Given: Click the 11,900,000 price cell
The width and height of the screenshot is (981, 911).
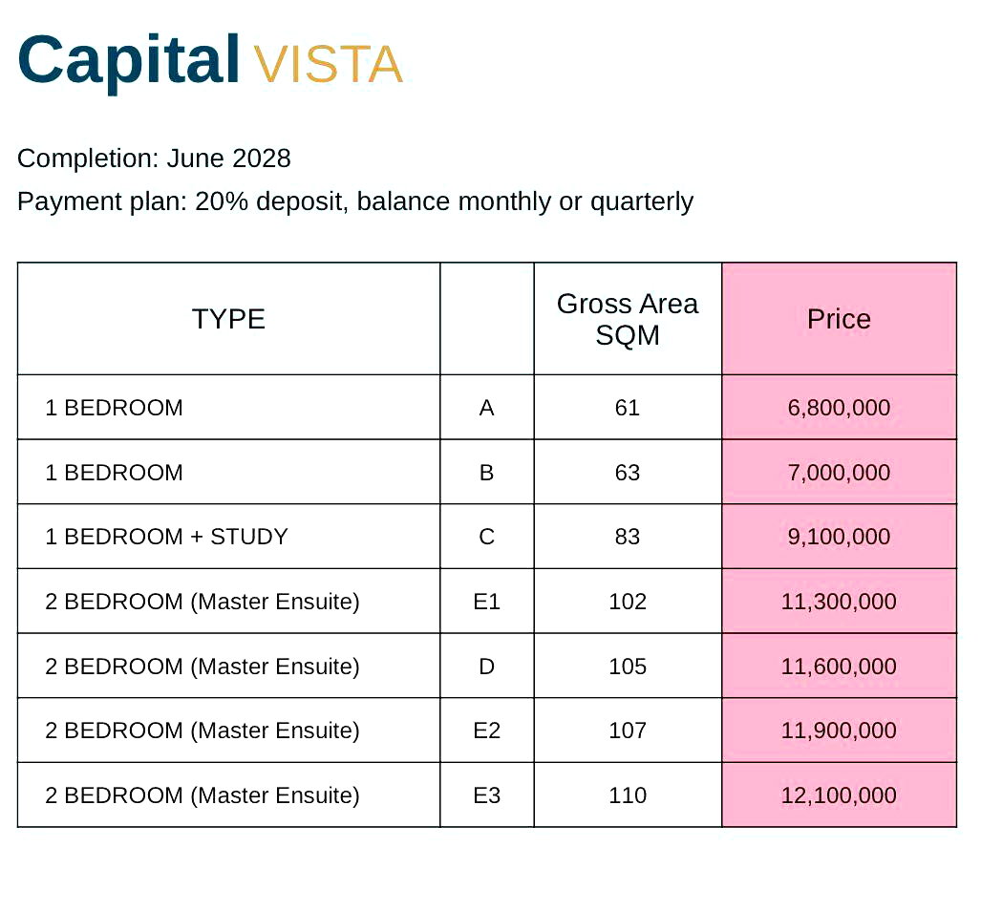Looking at the screenshot, I should point(839,731).
